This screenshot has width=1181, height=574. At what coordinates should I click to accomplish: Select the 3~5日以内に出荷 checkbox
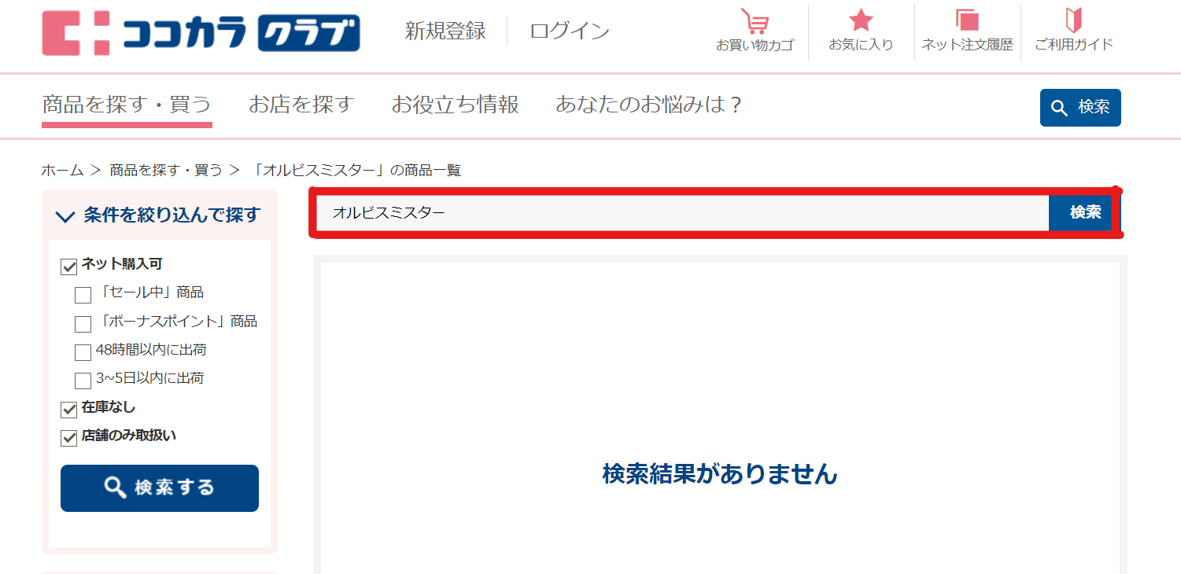tap(83, 381)
